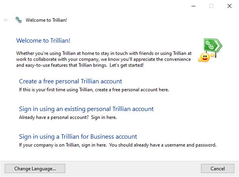Click the disabled maximize window button
The image size is (239, 177).
[211, 6]
